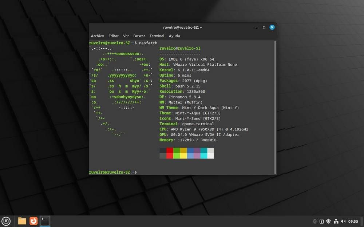The image size is (364, 227).
Task: Open the Terminal menu
Action: click(x=157, y=36)
